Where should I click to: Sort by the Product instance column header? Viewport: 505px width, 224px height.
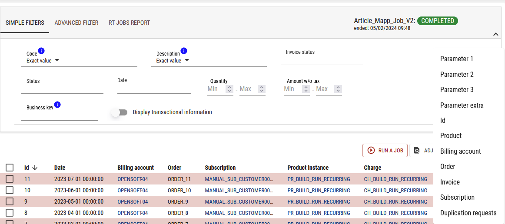point(308,168)
